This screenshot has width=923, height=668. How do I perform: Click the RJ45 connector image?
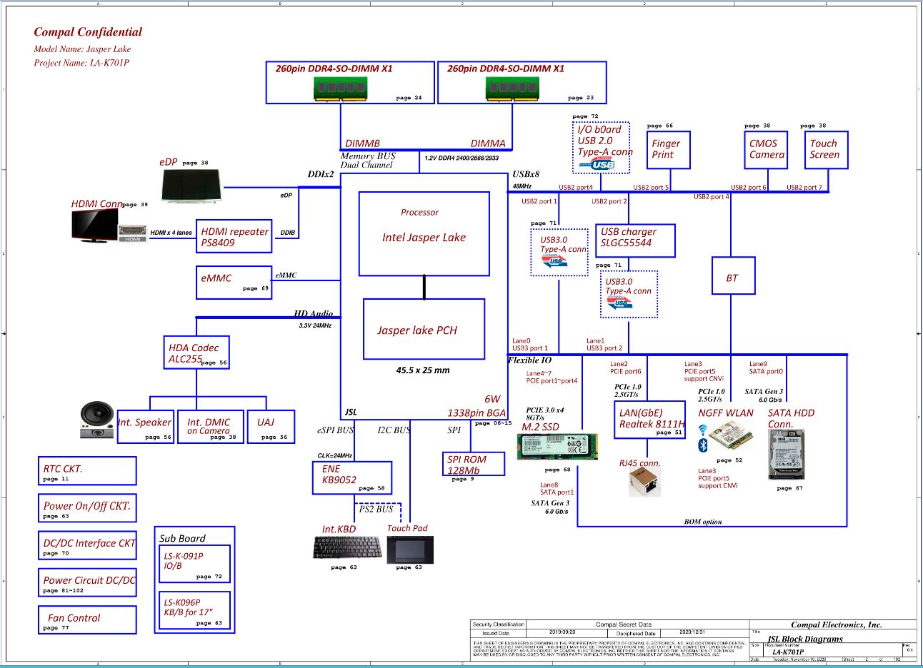pos(644,482)
